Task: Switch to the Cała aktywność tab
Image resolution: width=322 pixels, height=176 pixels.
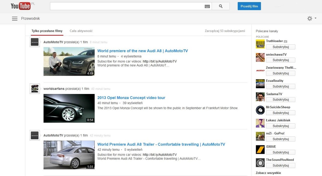Action: pyautogui.click(x=81, y=31)
